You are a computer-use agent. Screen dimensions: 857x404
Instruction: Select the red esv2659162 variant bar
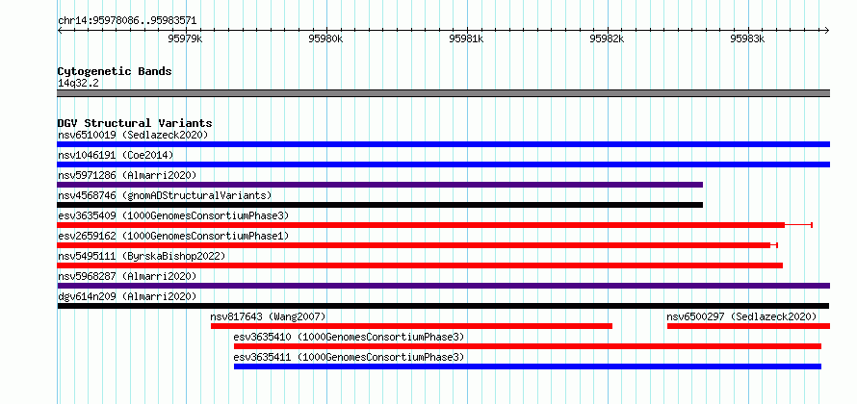[414, 245]
